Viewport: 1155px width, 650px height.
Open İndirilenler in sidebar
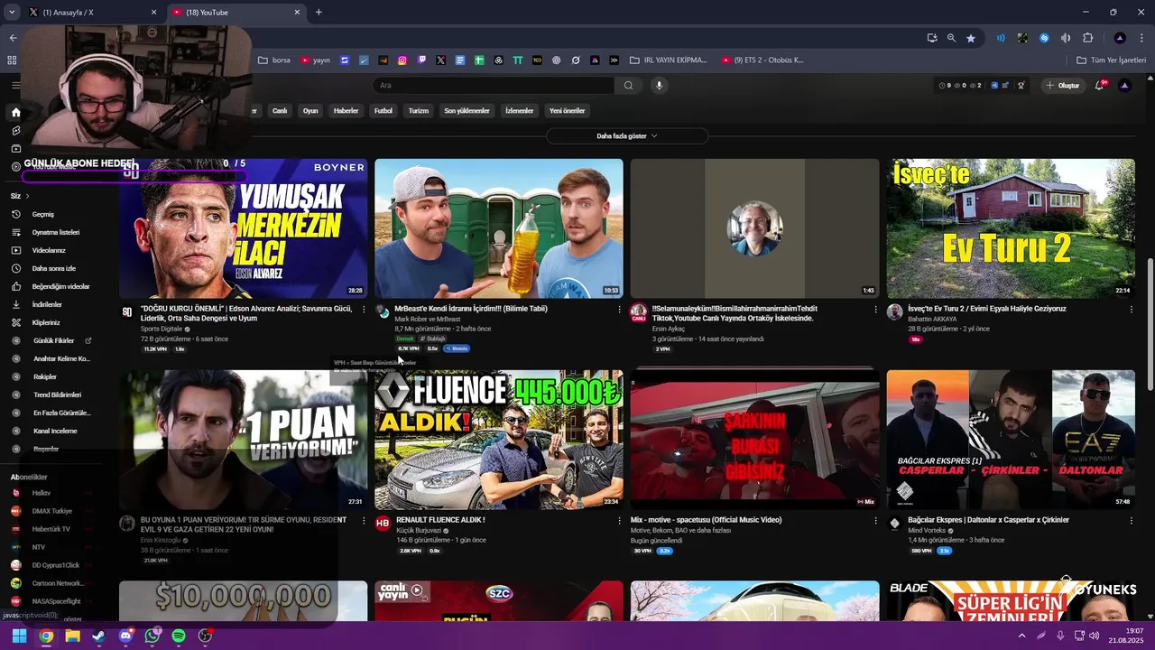[47, 304]
